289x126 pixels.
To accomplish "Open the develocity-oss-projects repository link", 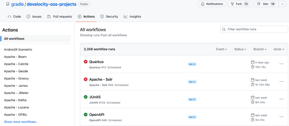I will 52,4.
